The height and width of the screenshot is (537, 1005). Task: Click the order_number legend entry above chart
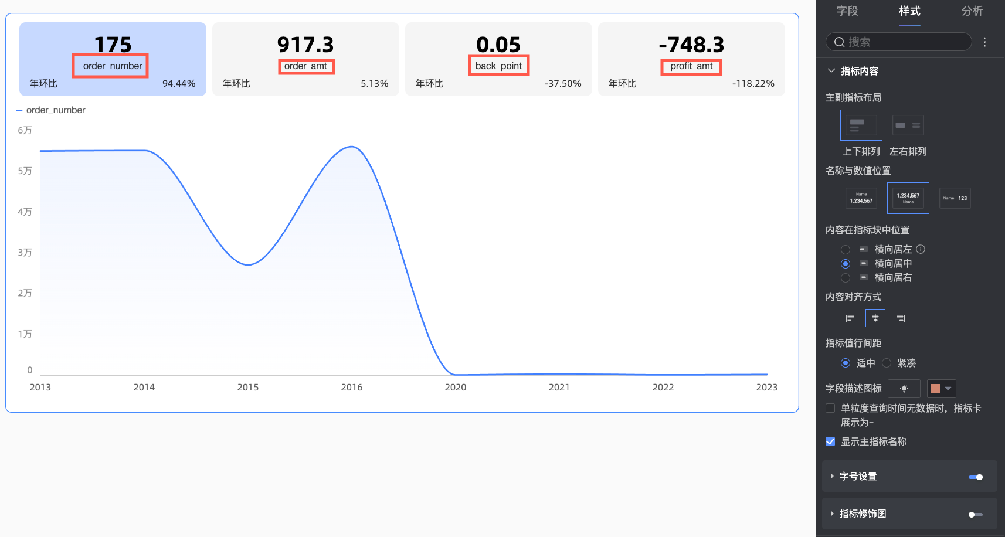[x=51, y=110]
